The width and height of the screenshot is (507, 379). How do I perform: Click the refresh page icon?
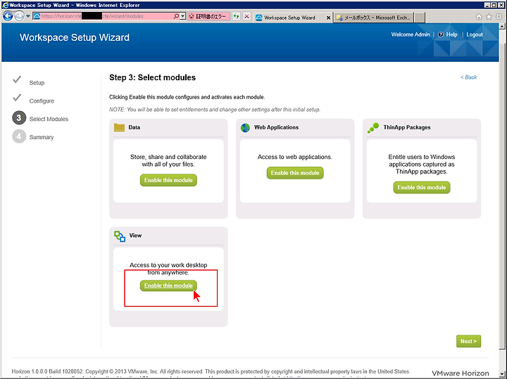(237, 16)
